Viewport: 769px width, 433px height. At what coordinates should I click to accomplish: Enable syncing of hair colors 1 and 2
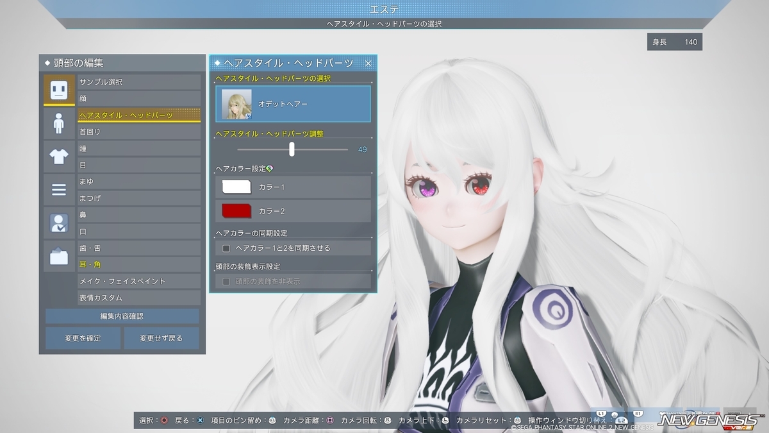[x=226, y=247]
